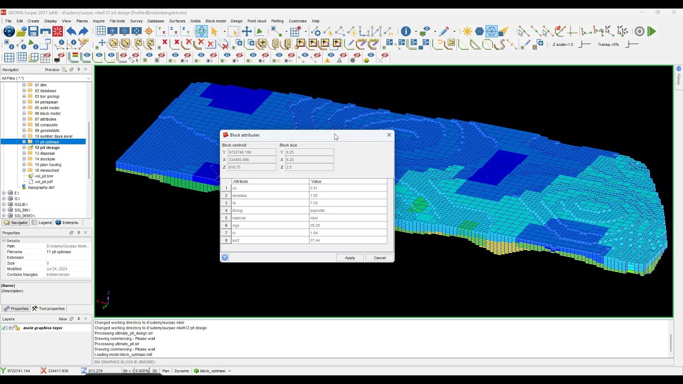Switch to the Tool properties tab
The height and width of the screenshot is (384, 683).
point(48,308)
